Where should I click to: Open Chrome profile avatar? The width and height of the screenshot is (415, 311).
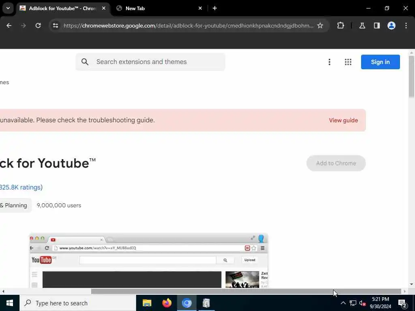point(391,26)
